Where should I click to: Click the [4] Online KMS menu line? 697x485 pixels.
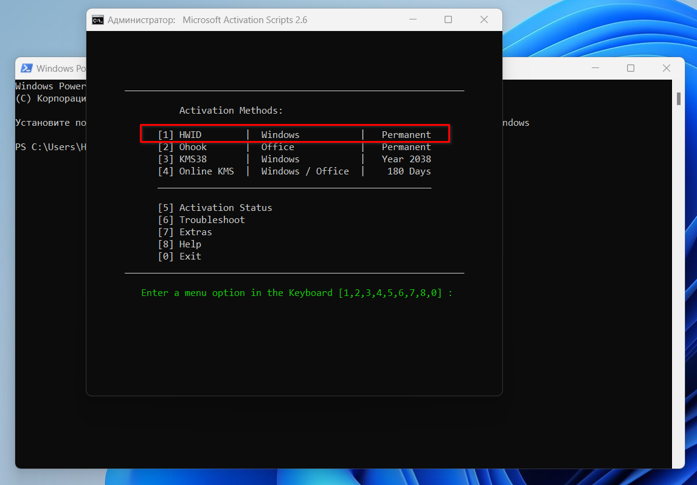294,171
